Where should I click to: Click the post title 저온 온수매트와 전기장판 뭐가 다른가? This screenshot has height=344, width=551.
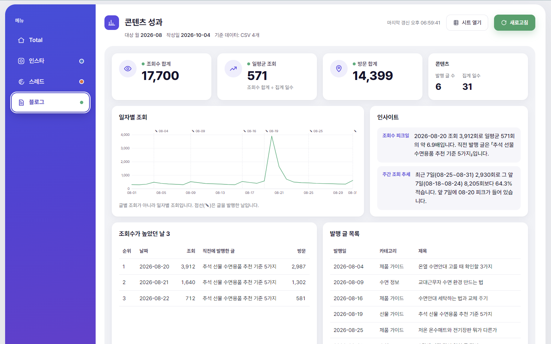click(x=458, y=330)
